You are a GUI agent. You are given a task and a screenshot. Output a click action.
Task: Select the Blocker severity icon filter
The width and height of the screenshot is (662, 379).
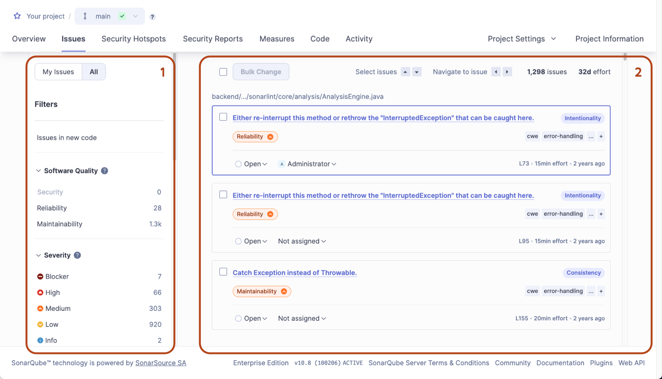click(x=40, y=276)
